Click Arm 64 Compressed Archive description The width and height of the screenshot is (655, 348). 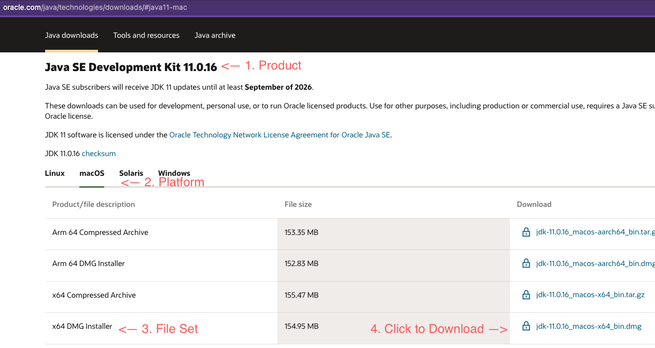tap(100, 232)
